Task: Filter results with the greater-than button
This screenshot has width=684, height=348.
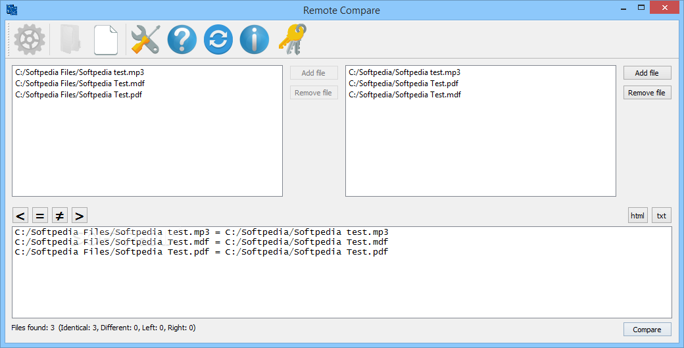Action: pyautogui.click(x=80, y=215)
